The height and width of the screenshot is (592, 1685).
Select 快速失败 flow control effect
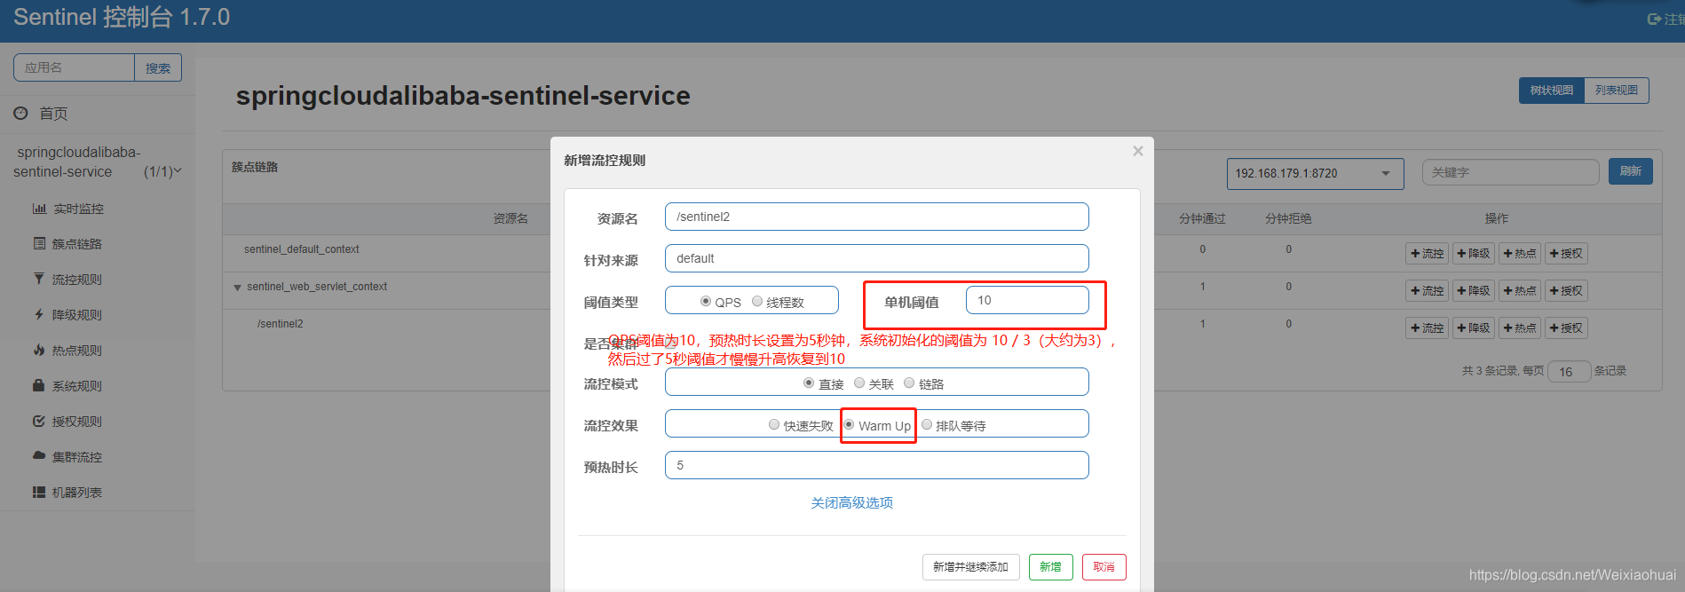774,424
